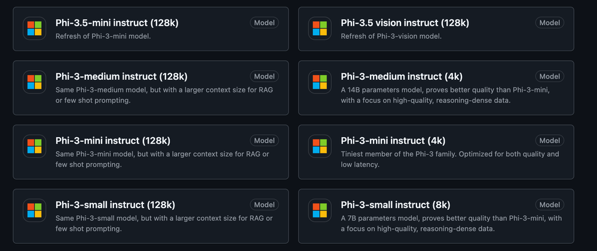The image size is (597, 251).
Task: Select Phi-3-small instruct (8k) title
Action: click(394, 204)
